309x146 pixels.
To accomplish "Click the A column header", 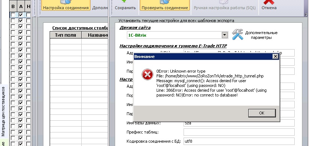I will click(21, 7).
